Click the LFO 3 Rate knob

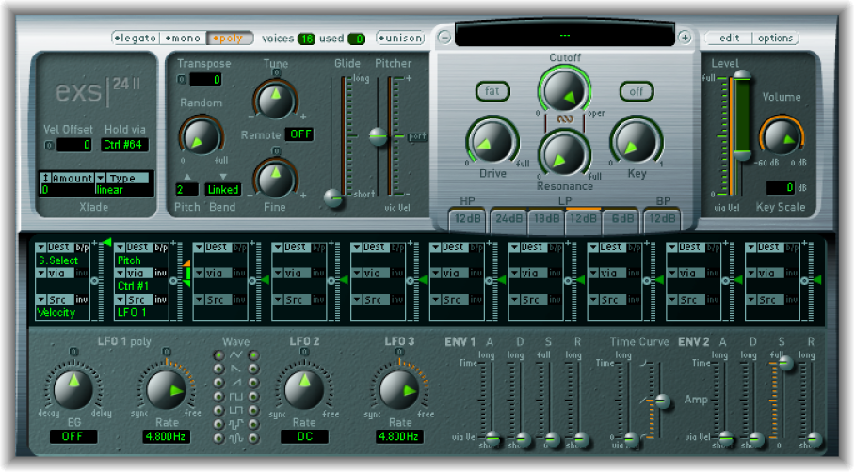[x=399, y=388]
